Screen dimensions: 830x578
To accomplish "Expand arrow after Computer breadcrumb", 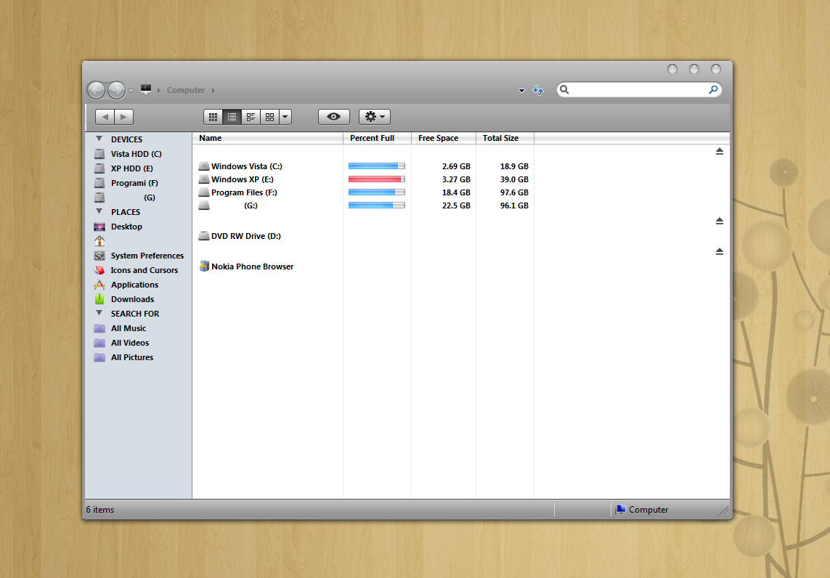I will pos(213,91).
